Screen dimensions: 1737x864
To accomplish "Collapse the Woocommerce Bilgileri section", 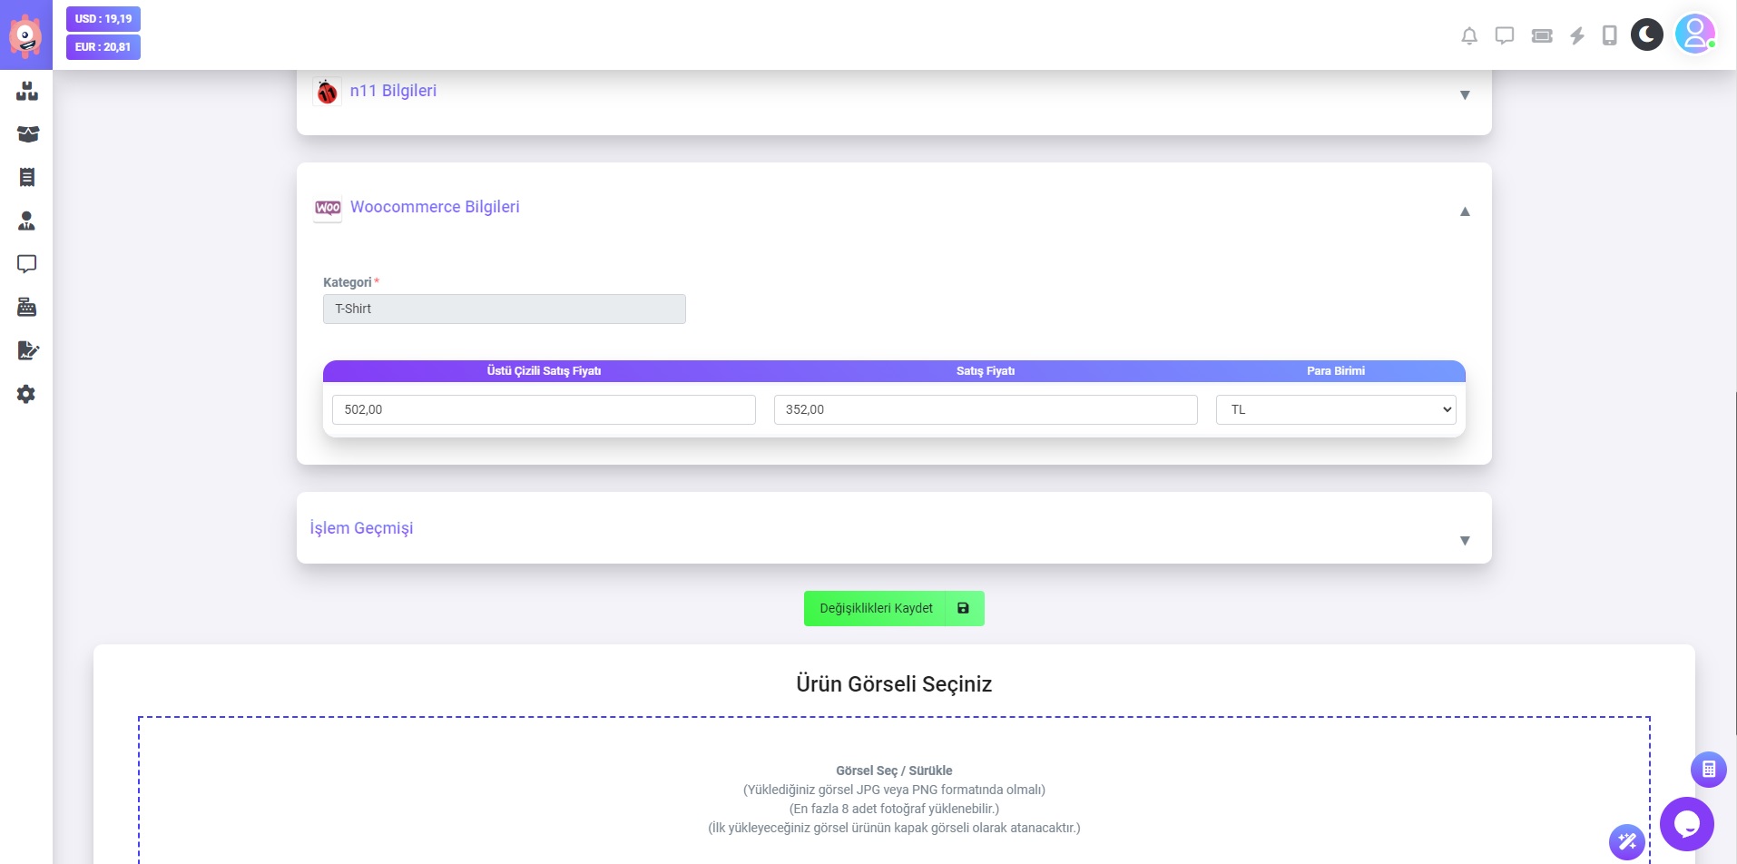I will 1464,211.
